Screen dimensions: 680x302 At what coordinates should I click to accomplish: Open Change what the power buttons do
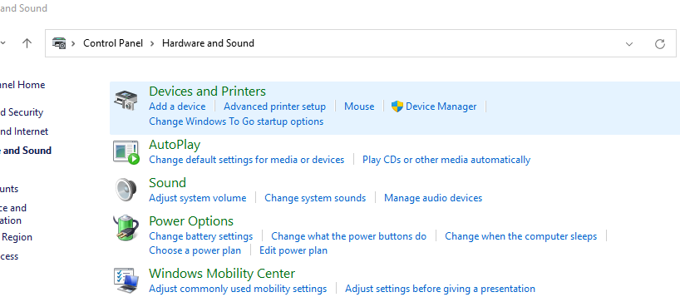coord(348,236)
